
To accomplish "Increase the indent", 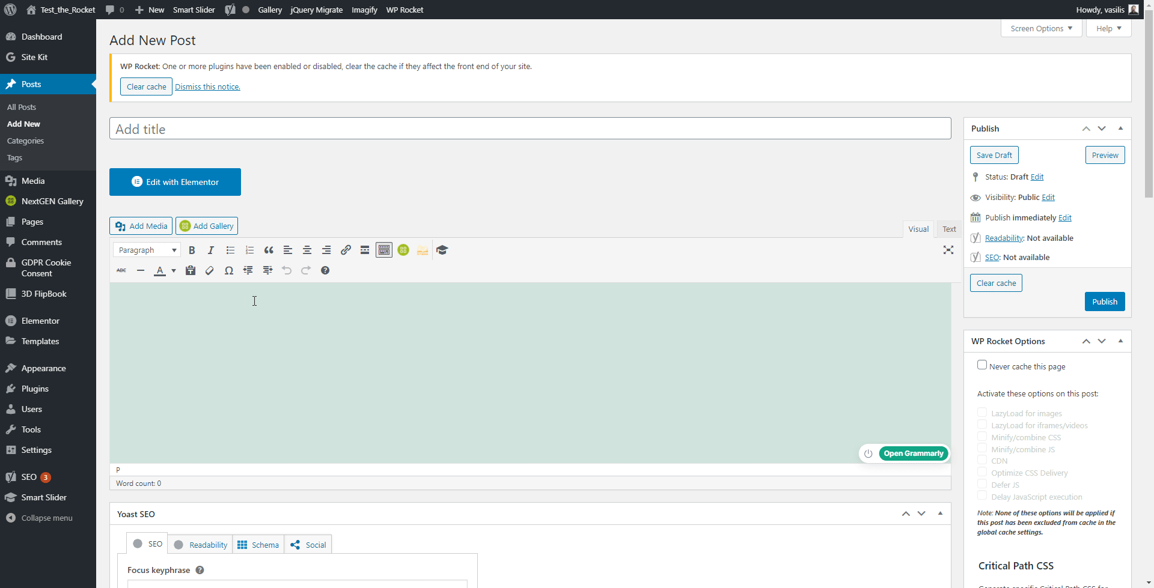I will pyautogui.click(x=267, y=271).
